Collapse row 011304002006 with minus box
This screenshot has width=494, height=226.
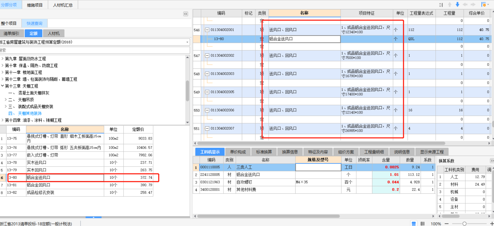pos(207,110)
